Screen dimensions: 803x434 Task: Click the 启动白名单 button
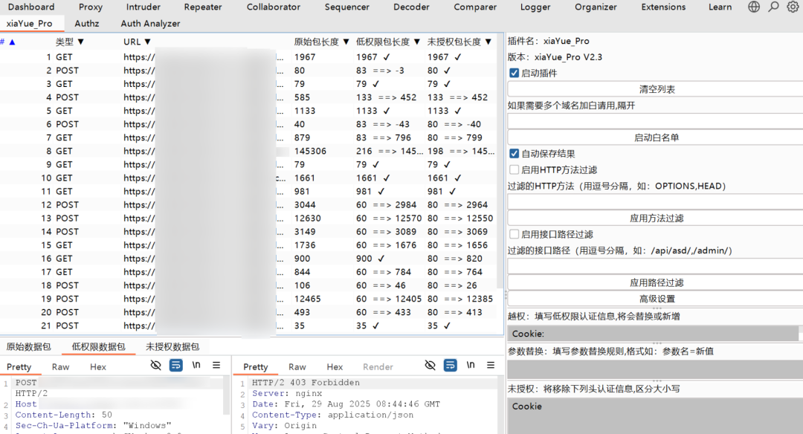pyautogui.click(x=655, y=137)
